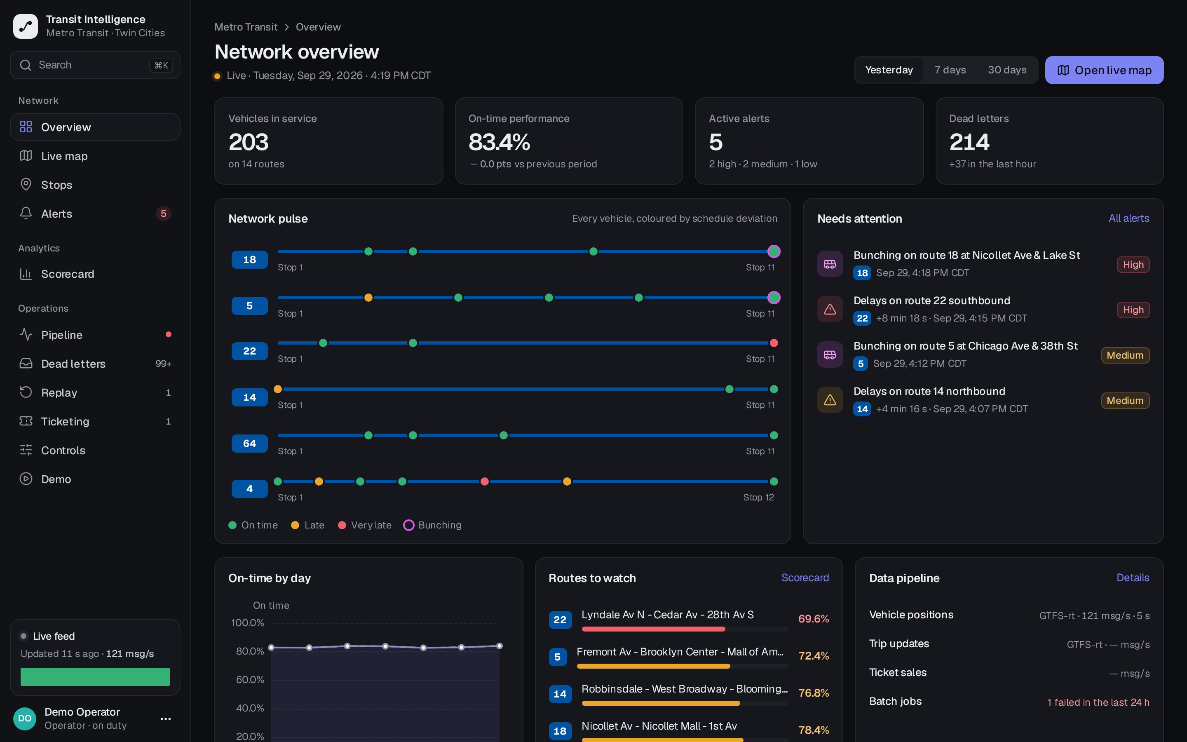This screenshot has height=742, width=1187.
Task: Switch to the 7 days range
Action: pos(950,70)
